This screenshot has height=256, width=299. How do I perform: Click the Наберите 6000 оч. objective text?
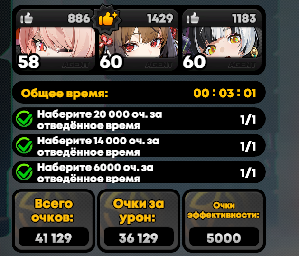point(95,173)
